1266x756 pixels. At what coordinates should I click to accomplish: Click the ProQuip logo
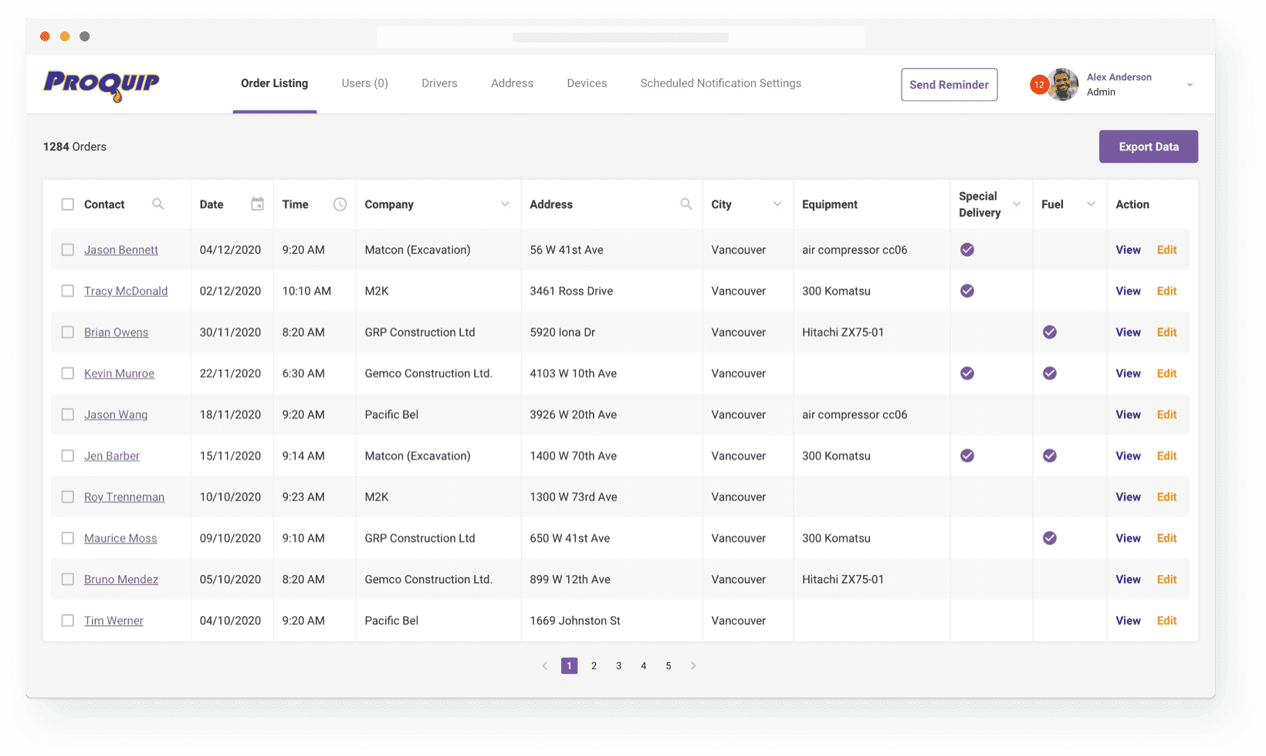click(x=102, y=84)
